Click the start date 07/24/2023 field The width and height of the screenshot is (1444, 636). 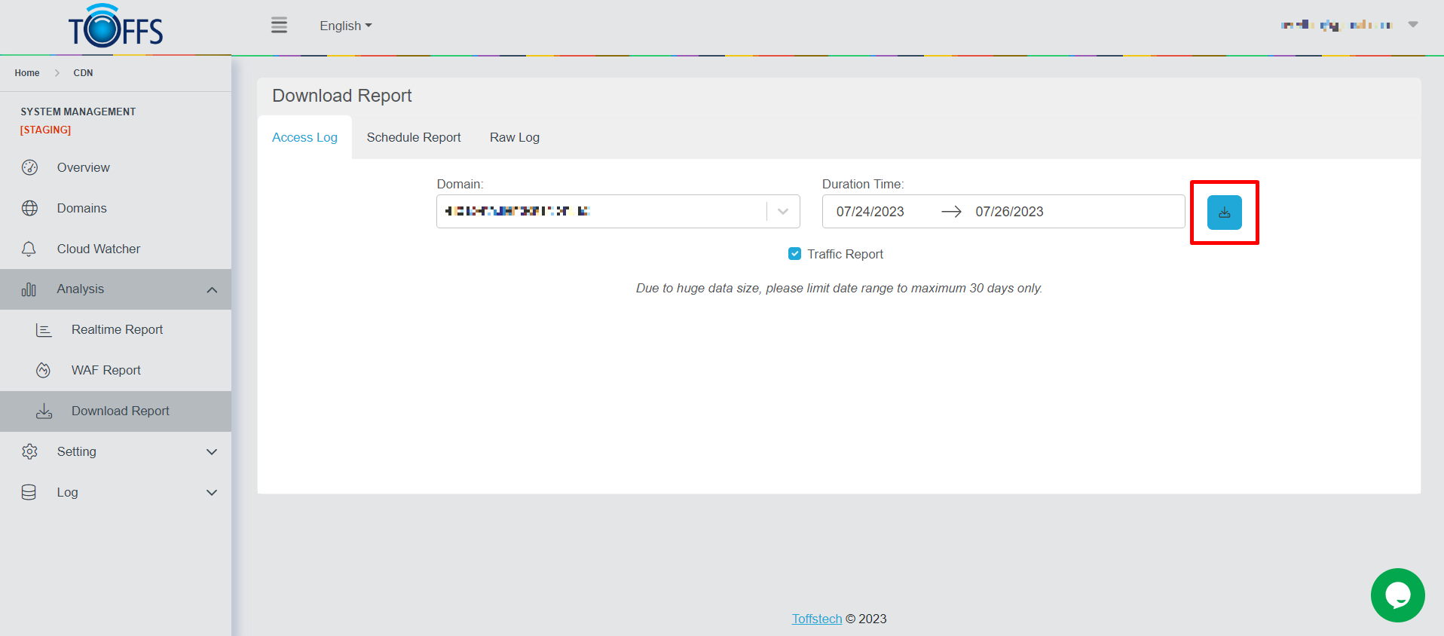(x=870, y=212)
